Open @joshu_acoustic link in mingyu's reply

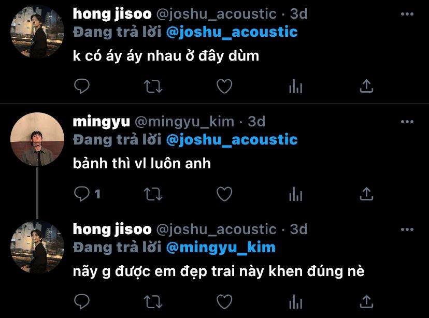[232, 139]
